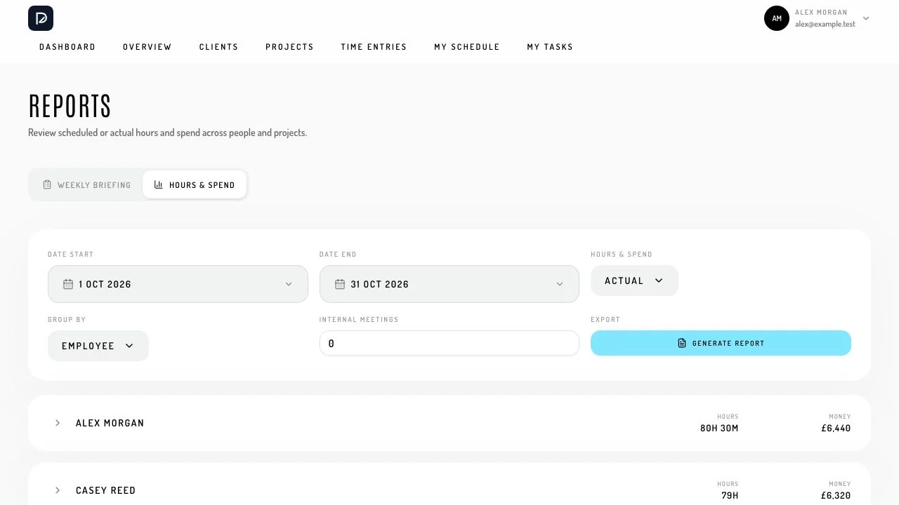This screenshot has width=899, height=505.
Task: Click the Reports page heading
Action: (70, 107)
